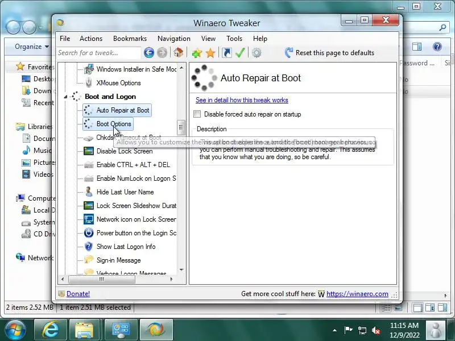Toggle Explorer preview pane icon
The height and width of the screenshot is (341, 455).
tap(417, 47)
